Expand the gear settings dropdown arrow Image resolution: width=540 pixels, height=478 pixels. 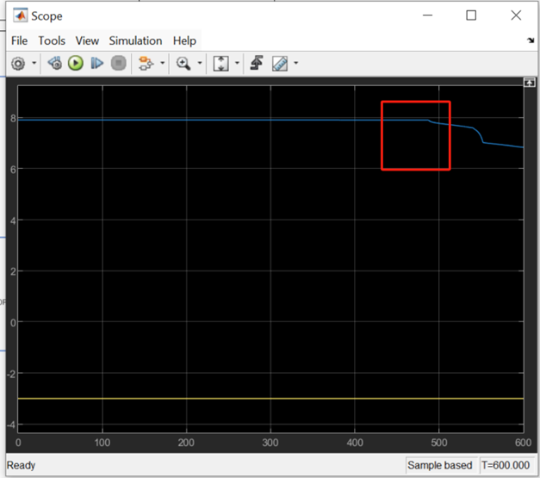pyautogui.click(x=34, y=64)
